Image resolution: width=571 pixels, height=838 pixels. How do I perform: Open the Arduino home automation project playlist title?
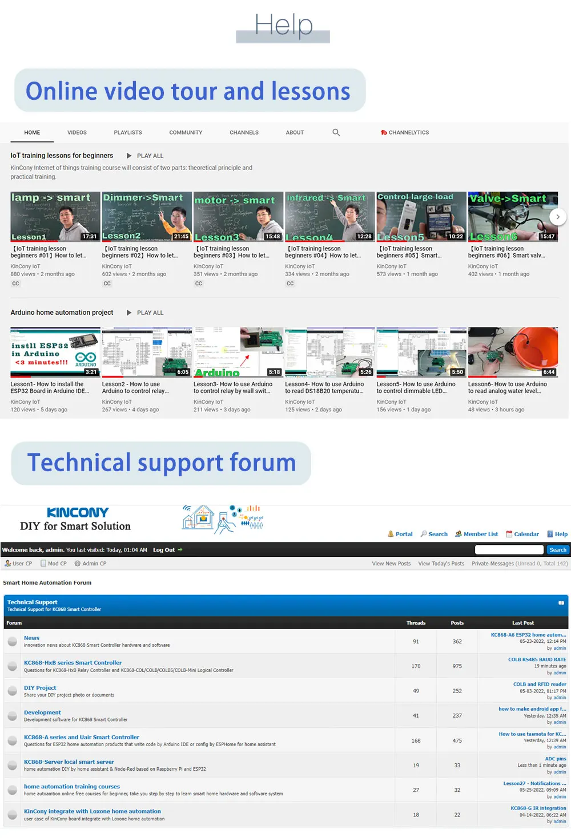tap(62, 313)
